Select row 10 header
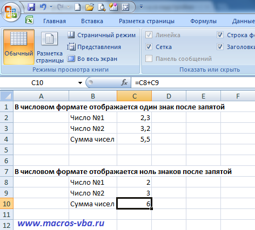Viewport: 255px width, 230px height. 6,204
